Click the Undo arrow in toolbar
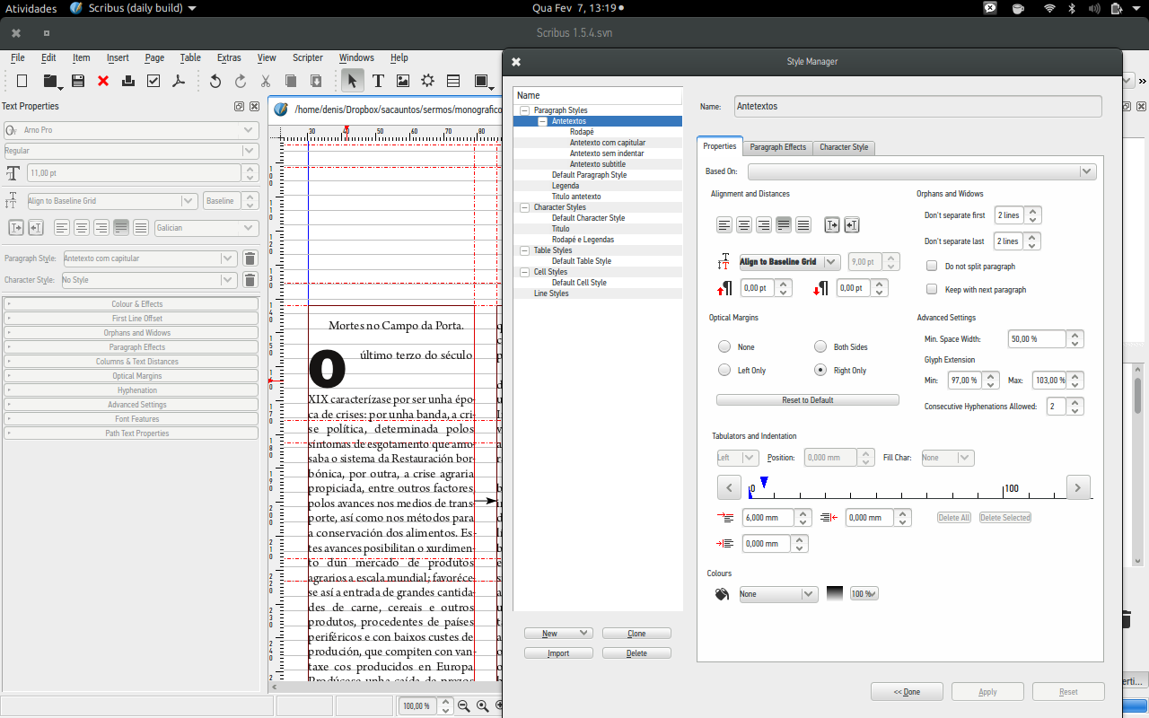 [x=215, y=81]
